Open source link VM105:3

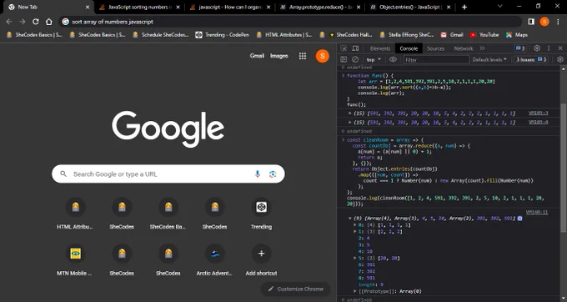pos(538,113)
